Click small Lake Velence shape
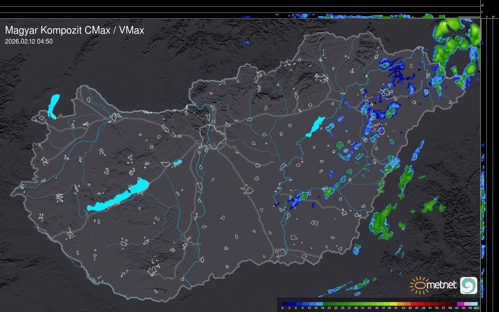This screenshot has width=499, height=312. (178, 163)
